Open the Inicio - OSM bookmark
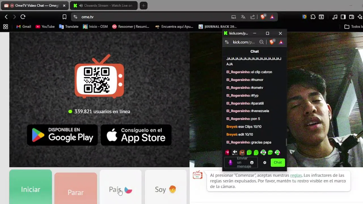The image size is (363, 204). (95, 27)
